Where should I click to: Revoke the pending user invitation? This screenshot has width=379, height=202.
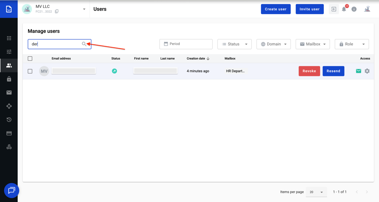[309, 71]
